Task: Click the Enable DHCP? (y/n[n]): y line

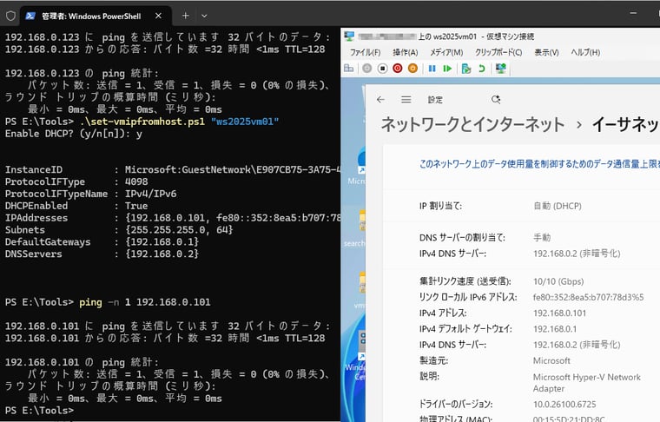Action: pyautogui.click(x=74, y=134)
